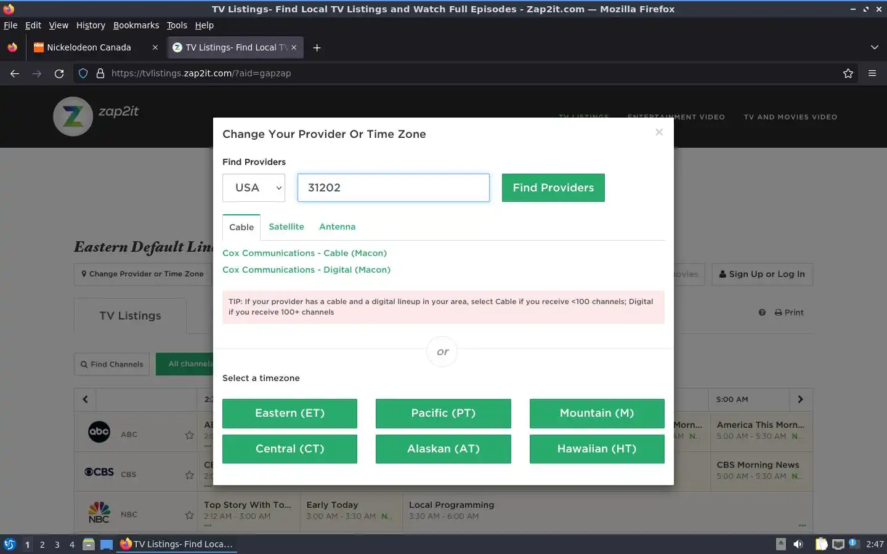The width and height of the screenshot is (887, 554).
Task: Select Central (CT) timezone
Action: click(x=290, y=449)
